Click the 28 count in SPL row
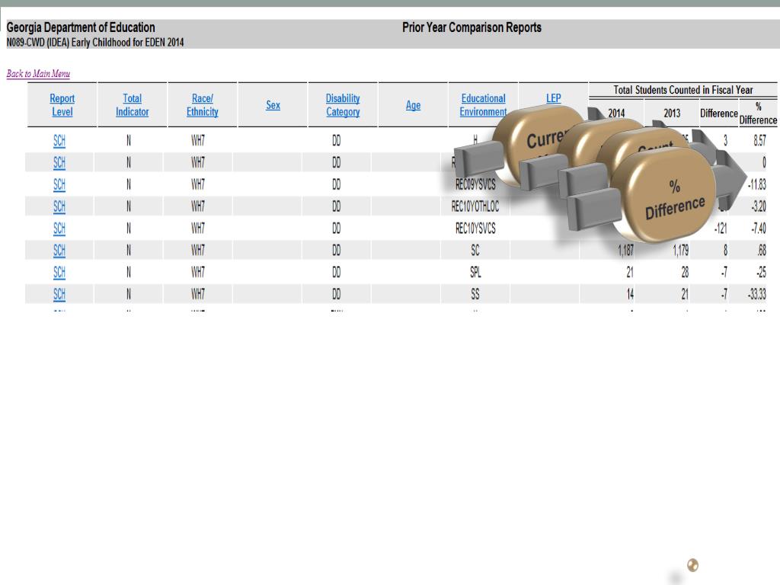Screen dimensions: 780x585 point(685,272)
